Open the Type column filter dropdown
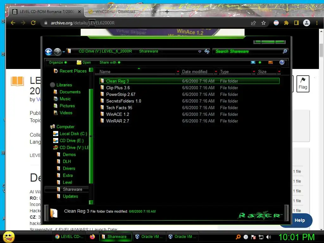324x243 pixels. click(254, 72)
